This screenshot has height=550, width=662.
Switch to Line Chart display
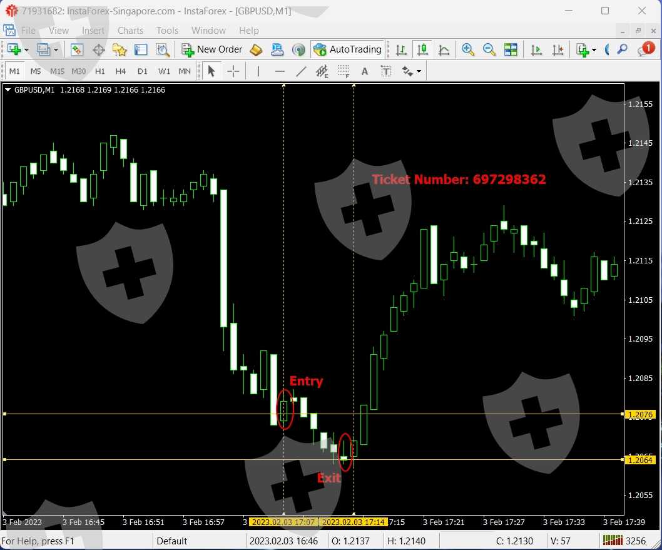[x=444, y=50]
